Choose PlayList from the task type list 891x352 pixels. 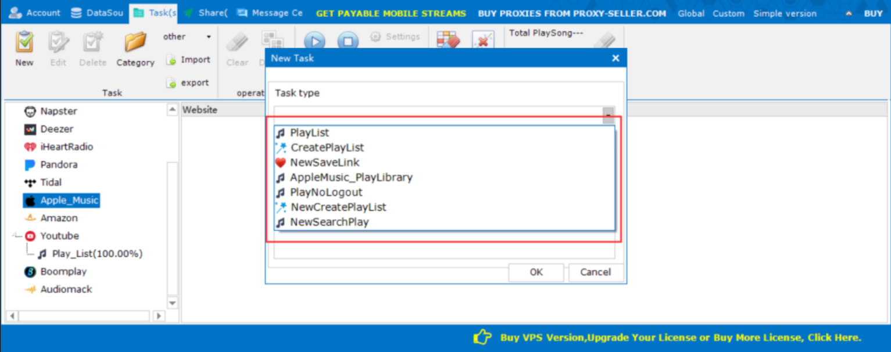[445, 133]
